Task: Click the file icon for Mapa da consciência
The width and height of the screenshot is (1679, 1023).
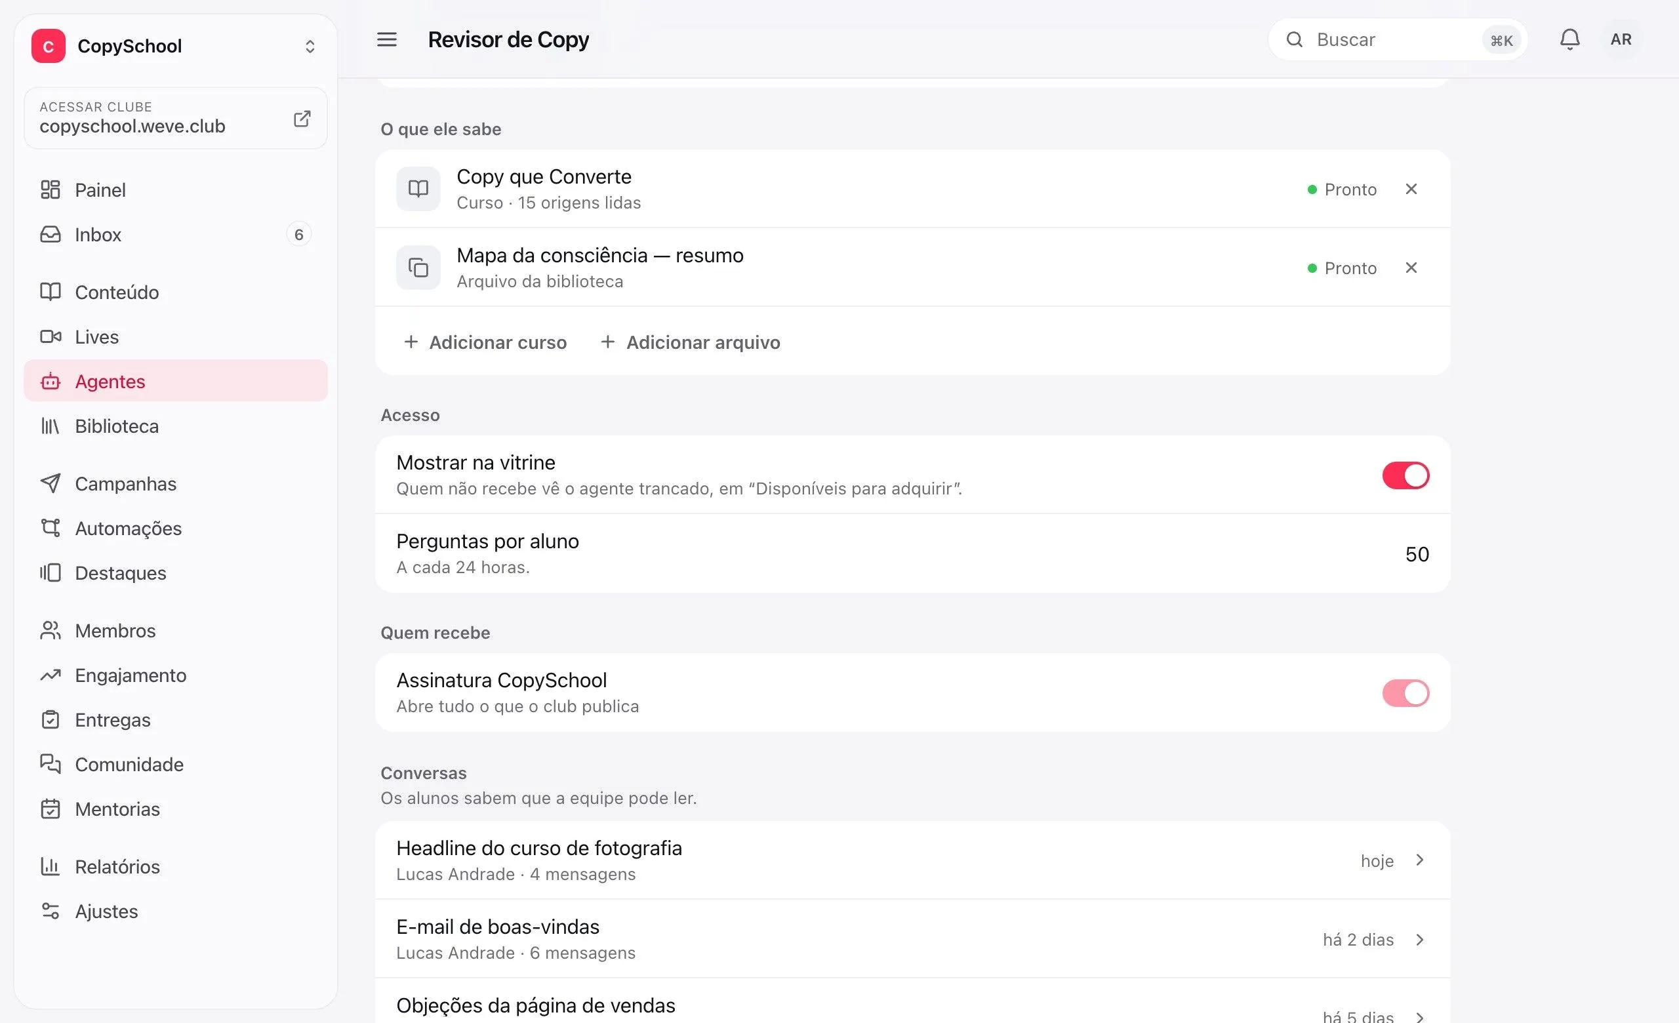Action: coord(418,268)
